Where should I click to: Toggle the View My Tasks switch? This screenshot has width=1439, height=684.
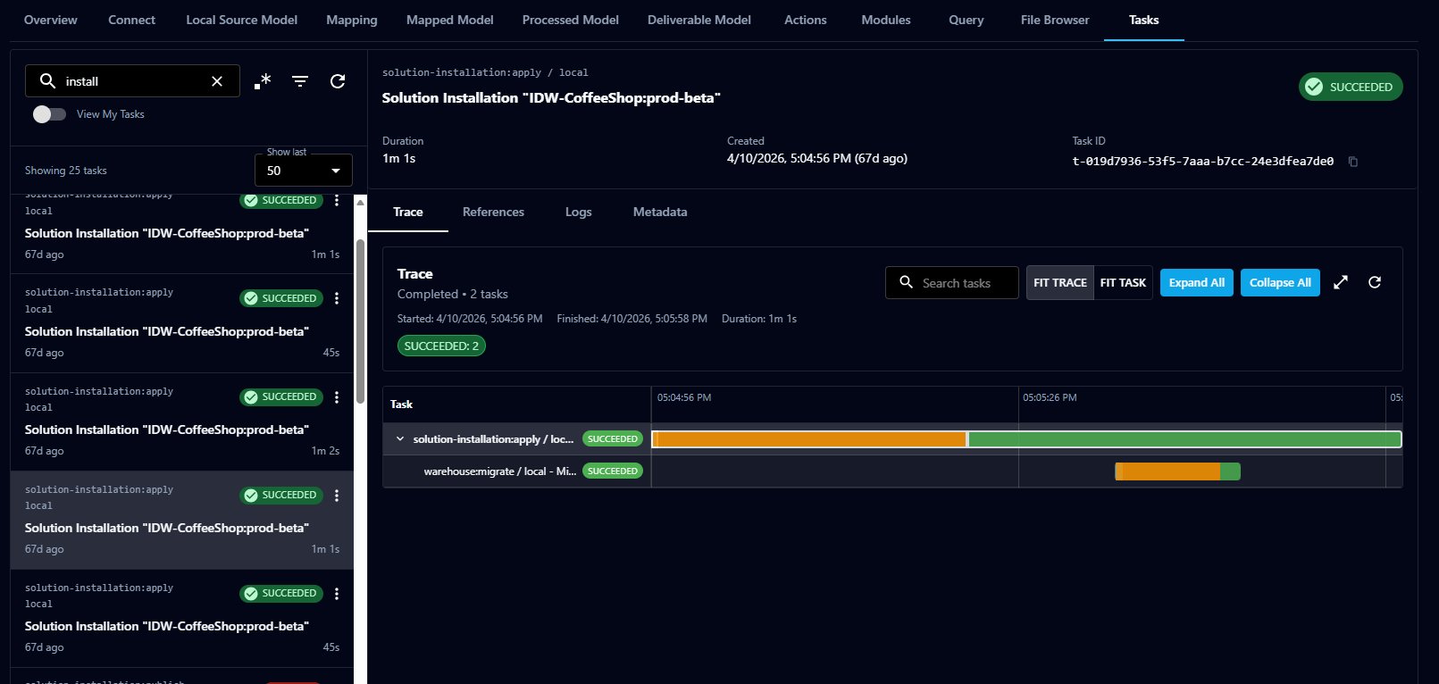point(49,114)
